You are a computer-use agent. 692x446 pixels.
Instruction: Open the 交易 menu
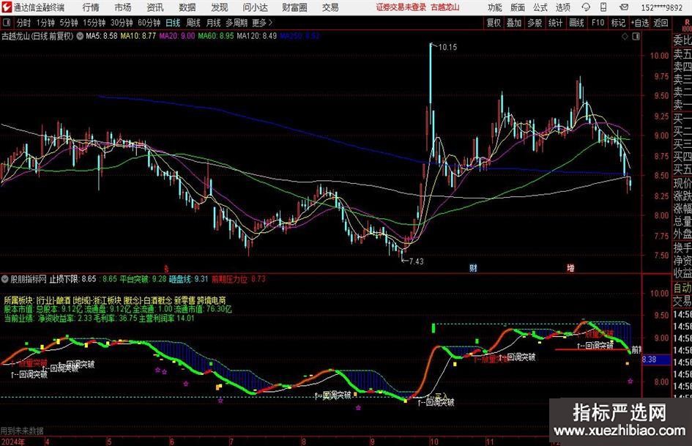(x=330, y=7)
